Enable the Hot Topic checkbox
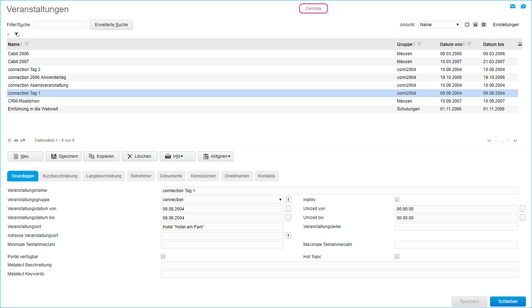 tap(397, 256)
